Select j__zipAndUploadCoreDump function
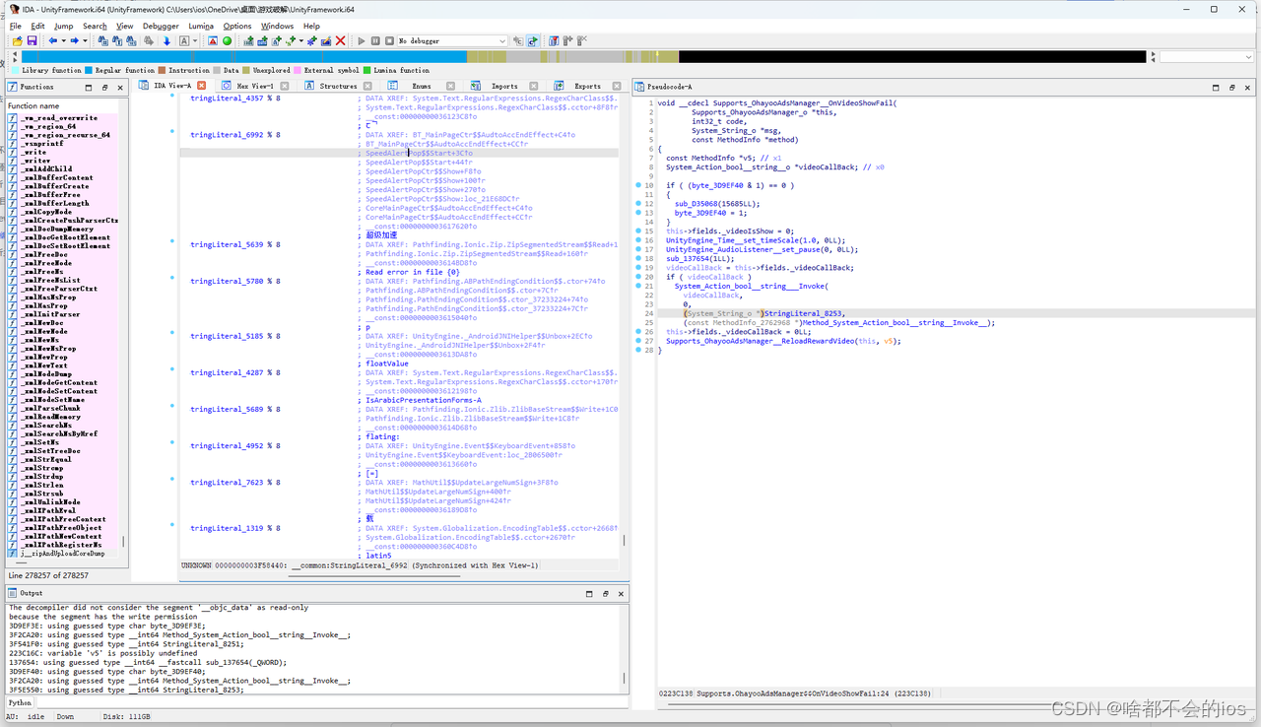This screenshot has height=727, width=1261. click(x=63, y=554)
